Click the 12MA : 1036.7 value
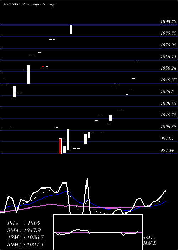The image size is (178, 250). (25, 237)
